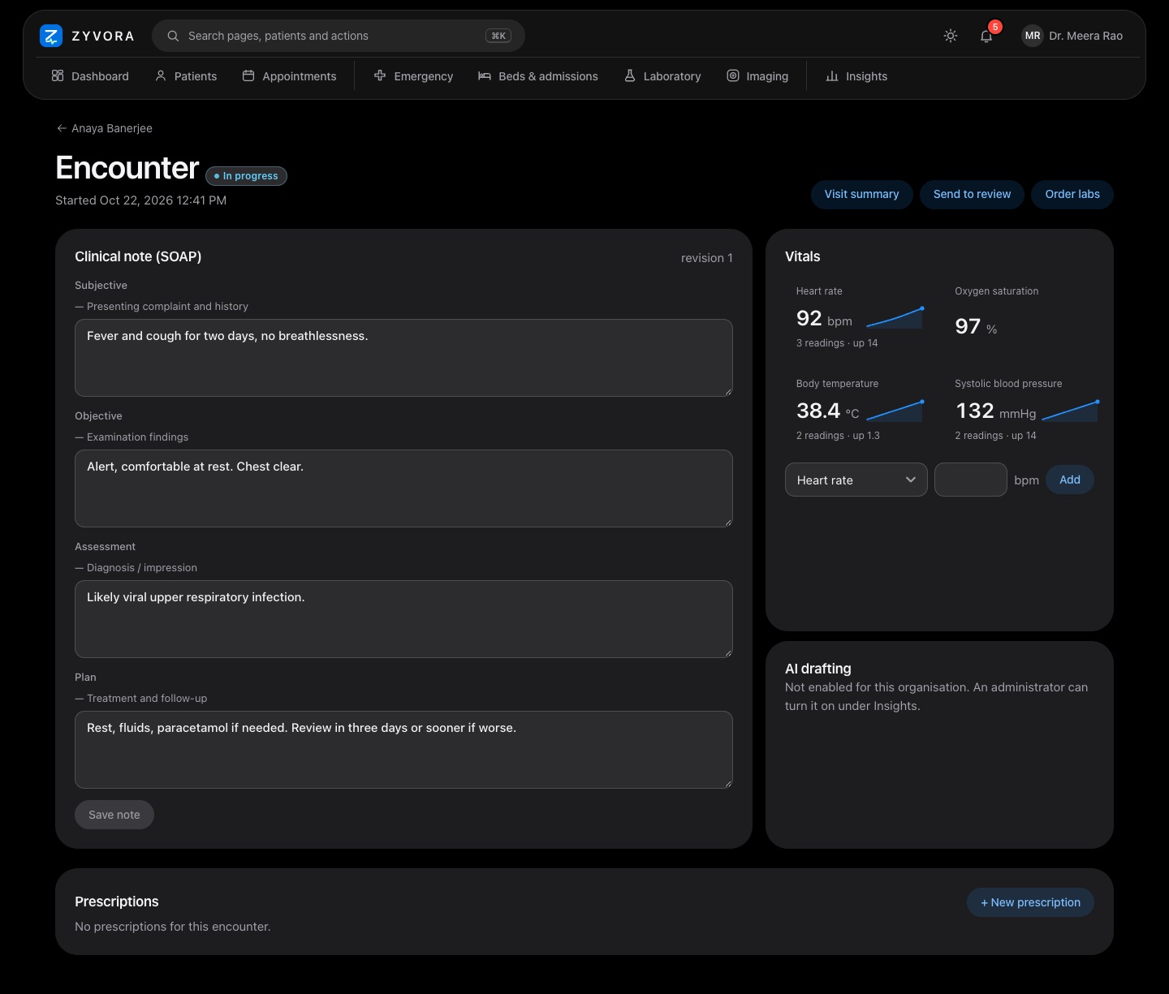Click the Body temperature trend sparkline
The width and height of the screenshot is (1169, 994).
tap(895, 411)
